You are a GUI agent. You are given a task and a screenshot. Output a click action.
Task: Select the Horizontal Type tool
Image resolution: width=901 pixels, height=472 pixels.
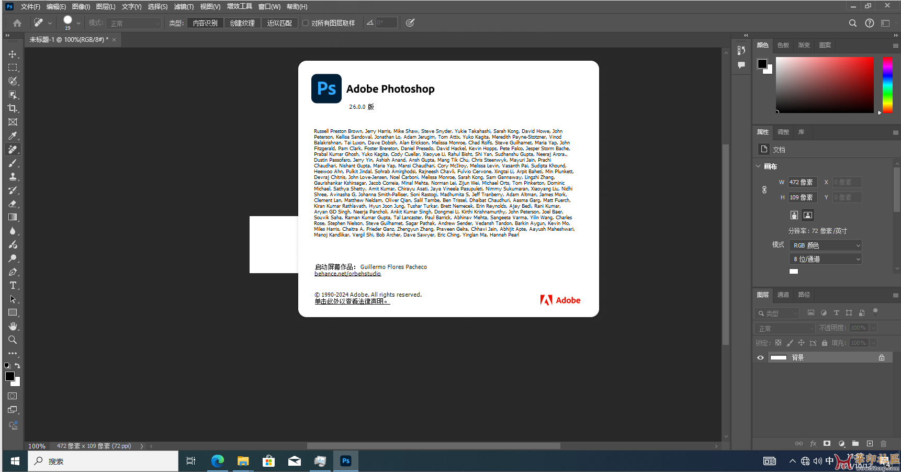(x=13, y=285)
